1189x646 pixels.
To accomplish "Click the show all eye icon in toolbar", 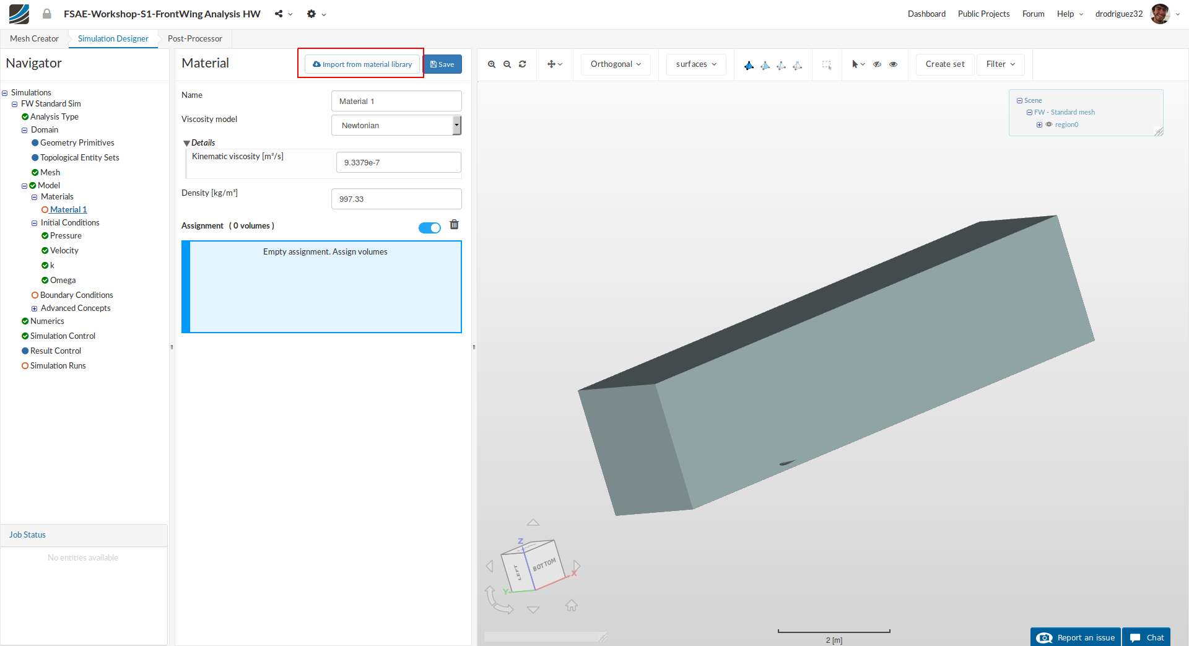I will 893,64.
